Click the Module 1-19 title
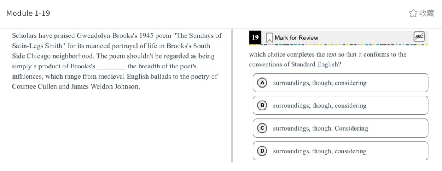442x171 pixels. pos(28,13)
